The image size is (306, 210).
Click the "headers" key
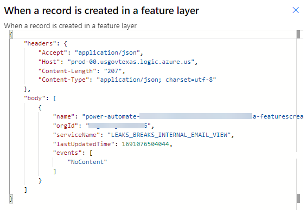40,43
